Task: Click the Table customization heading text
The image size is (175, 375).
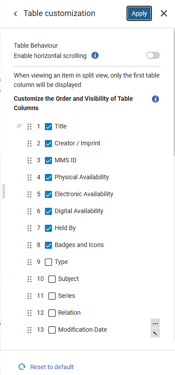Action: click(59, 13)
